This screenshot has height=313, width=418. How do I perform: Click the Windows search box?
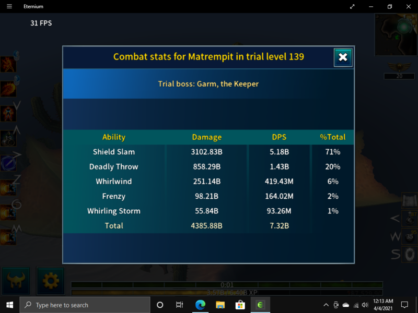pos(86,305)
